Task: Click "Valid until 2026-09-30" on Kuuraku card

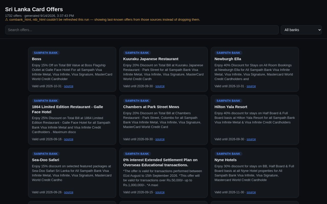Action: point(138,86)
